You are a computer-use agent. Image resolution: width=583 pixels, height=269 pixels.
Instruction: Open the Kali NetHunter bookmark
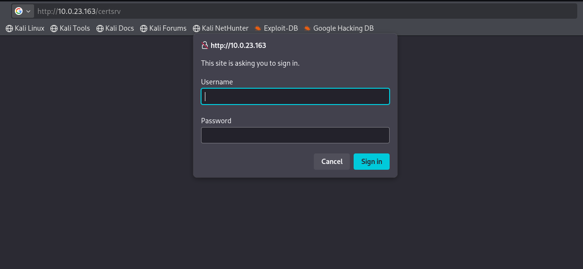click(x=221, y=28)
